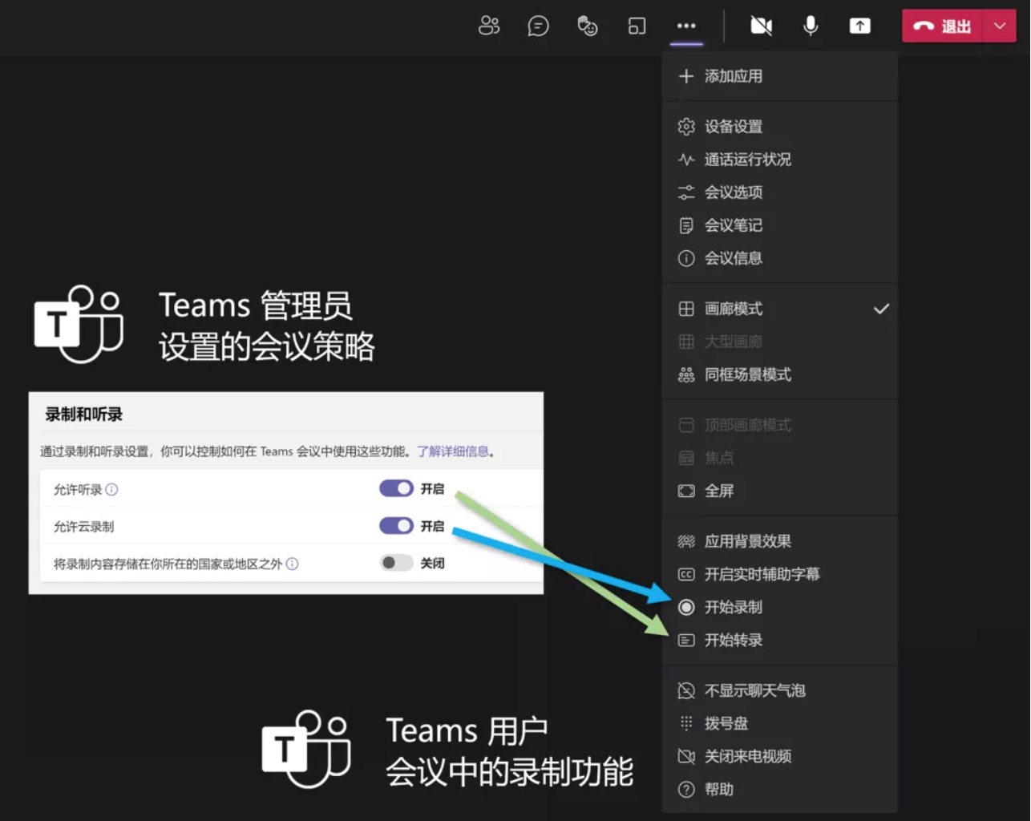
Task: Open 会议信息 menu item
Action: click(780, 258)
